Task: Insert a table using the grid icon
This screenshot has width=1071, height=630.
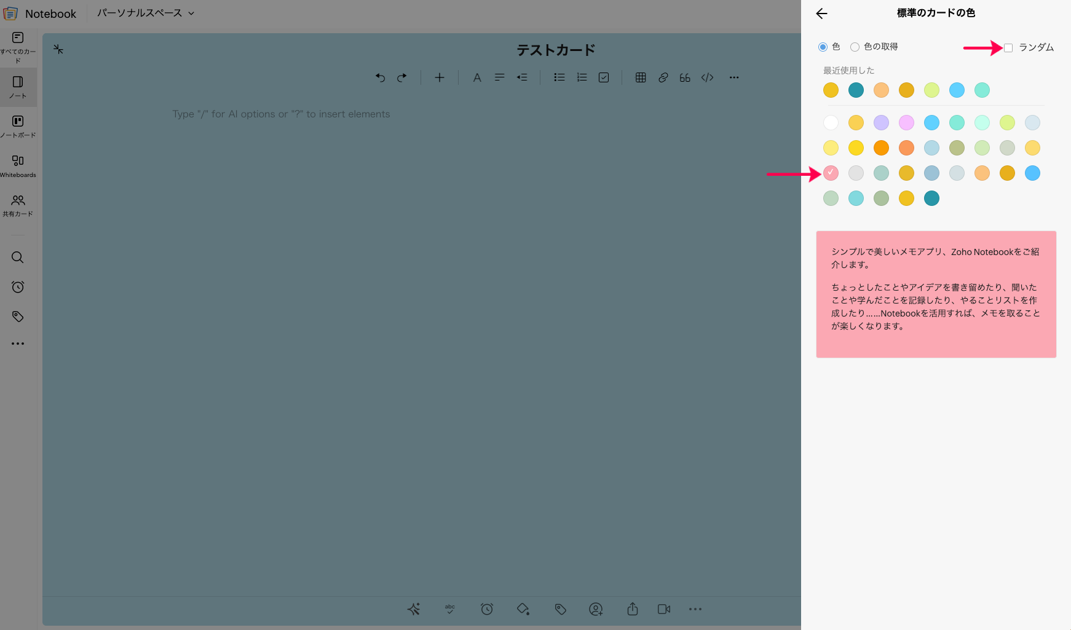Action: pyautogui.click(x=641, y=77)
